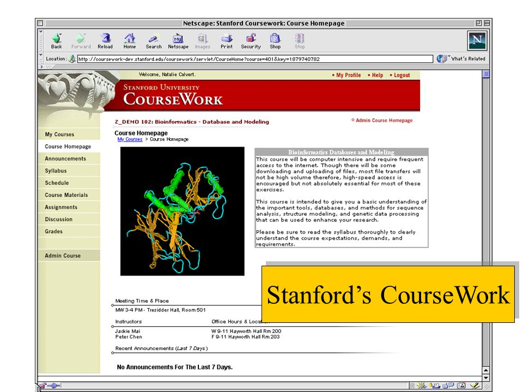Go to the Home page
The width and height of the screenshot is (523, 392).
pyautogui.click(x=130, y=41)
